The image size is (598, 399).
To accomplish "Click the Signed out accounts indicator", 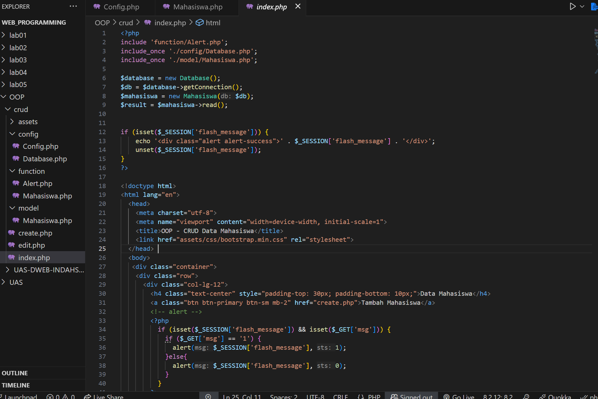I will 412,397.
